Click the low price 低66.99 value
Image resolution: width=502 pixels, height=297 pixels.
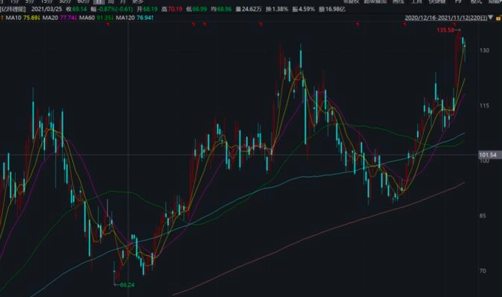click(196, 9)
